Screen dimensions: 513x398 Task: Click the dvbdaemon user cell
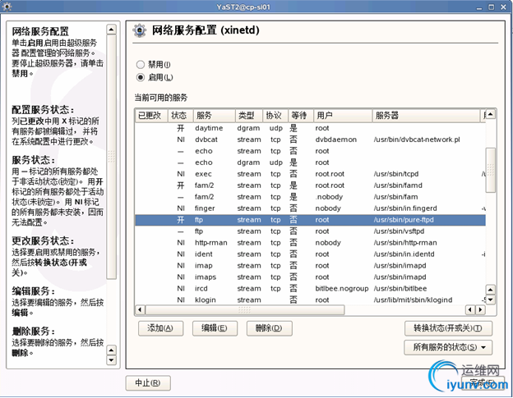pyautogui.click(x=336, y=140)
